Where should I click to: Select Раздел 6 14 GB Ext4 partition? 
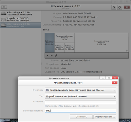[x=69, y=47]
